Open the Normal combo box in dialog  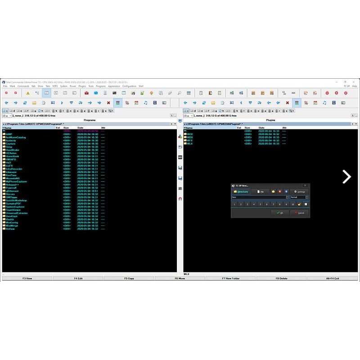click(x=299, y=197)
